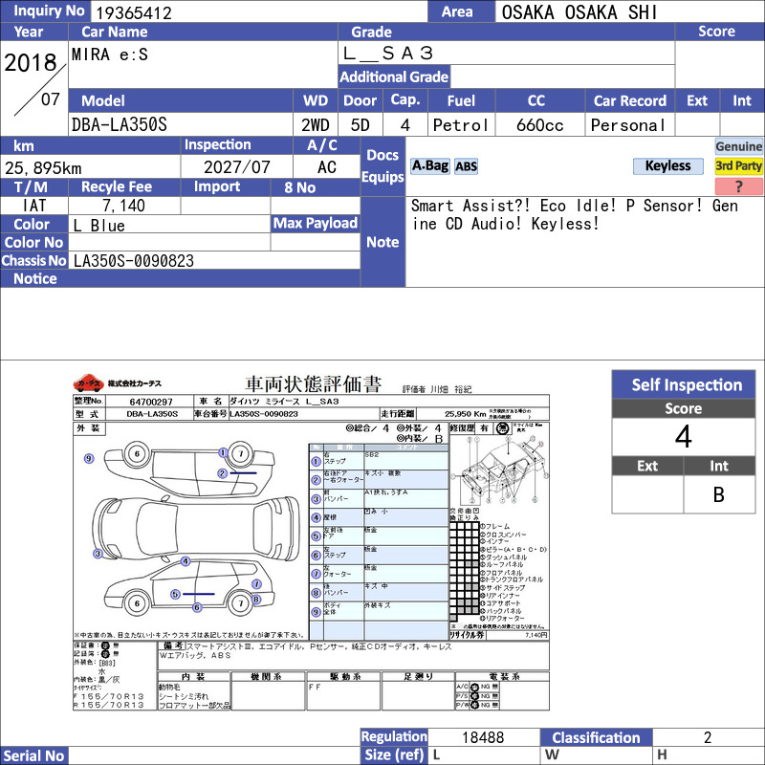Click the mileage 25,895km
The image size is (765, 765).
(x=43, y=168)
